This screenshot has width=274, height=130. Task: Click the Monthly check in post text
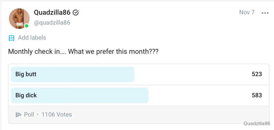[x=83, y=52]
